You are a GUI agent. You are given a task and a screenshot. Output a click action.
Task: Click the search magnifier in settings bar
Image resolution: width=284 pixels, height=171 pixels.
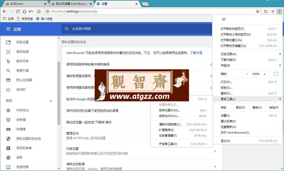[67, 29]
